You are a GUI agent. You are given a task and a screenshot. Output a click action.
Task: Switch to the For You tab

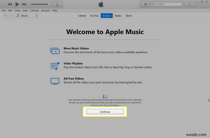click(x=94, y=16)
